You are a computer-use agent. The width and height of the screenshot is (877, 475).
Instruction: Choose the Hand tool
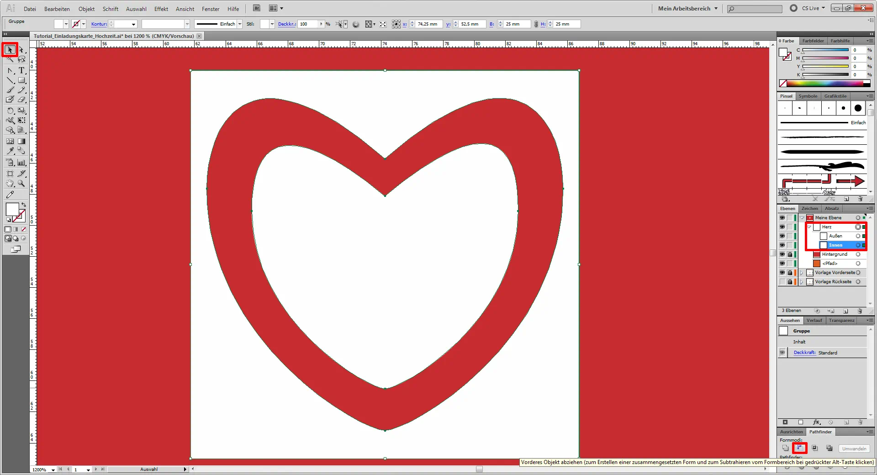pos(10,184)
